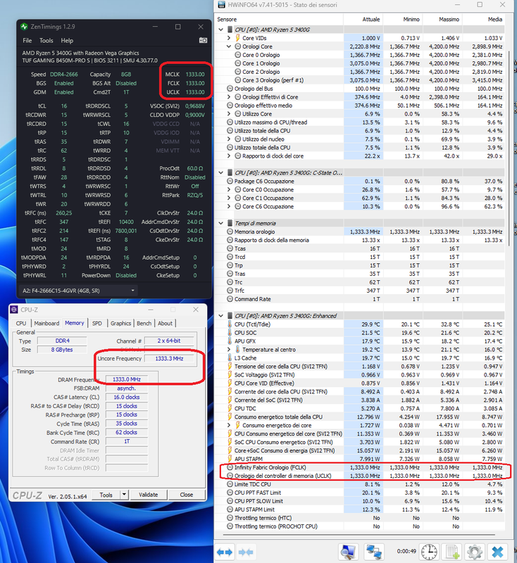517x563 pixels.
Task: Switch to the Graphics tab in CPU-Z
Action: coord(120,323)
